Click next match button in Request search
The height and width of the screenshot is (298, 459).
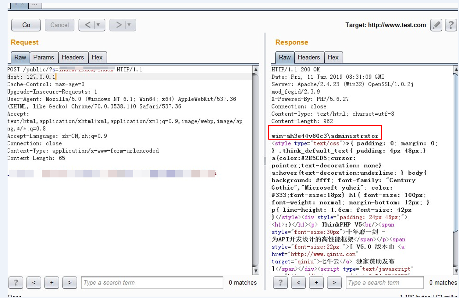coord(70,283)
